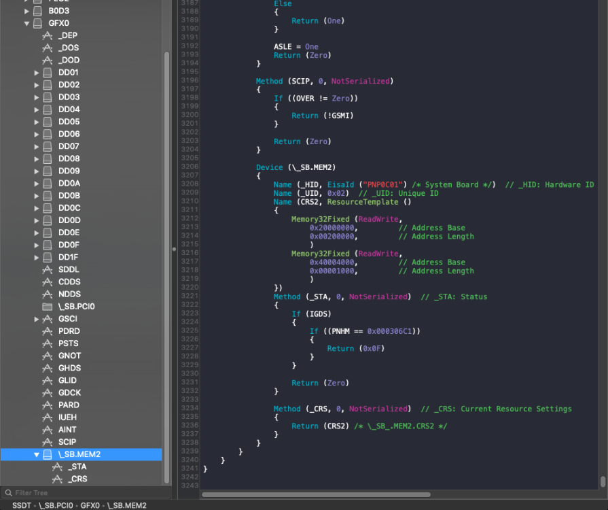
Task: Click the 0x000306C1 value in code
Action: pos(390,331)
